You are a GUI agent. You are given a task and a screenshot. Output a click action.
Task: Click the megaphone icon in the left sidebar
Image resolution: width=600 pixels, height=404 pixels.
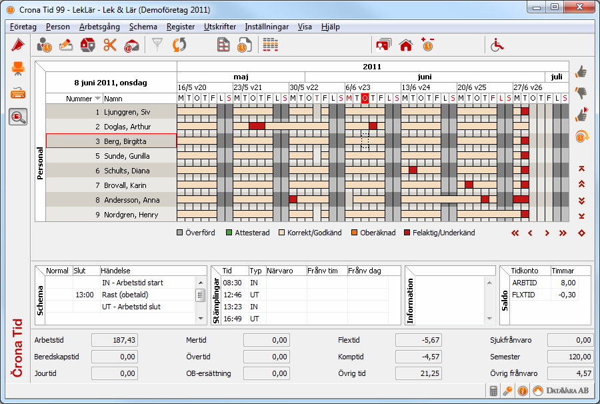[x=17, y=45]
